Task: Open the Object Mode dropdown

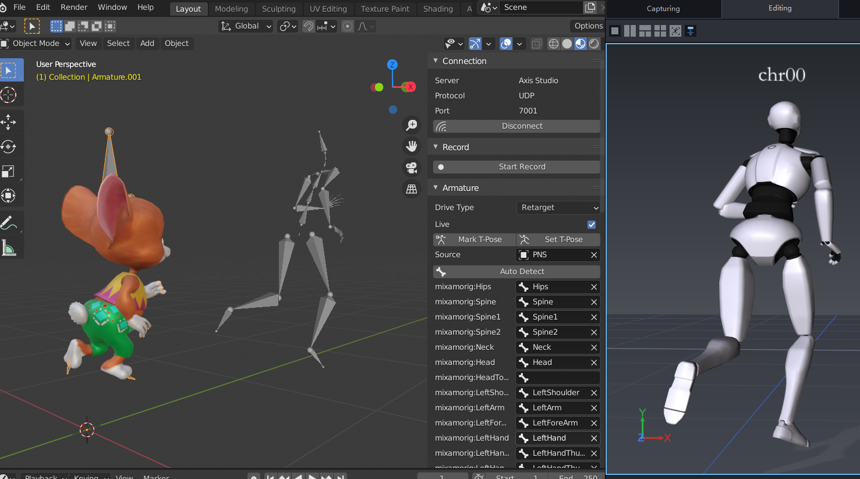Action: point(36,44)
